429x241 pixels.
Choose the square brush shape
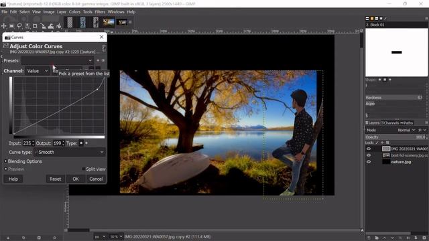pyautogui.click(x=385, y=80)
